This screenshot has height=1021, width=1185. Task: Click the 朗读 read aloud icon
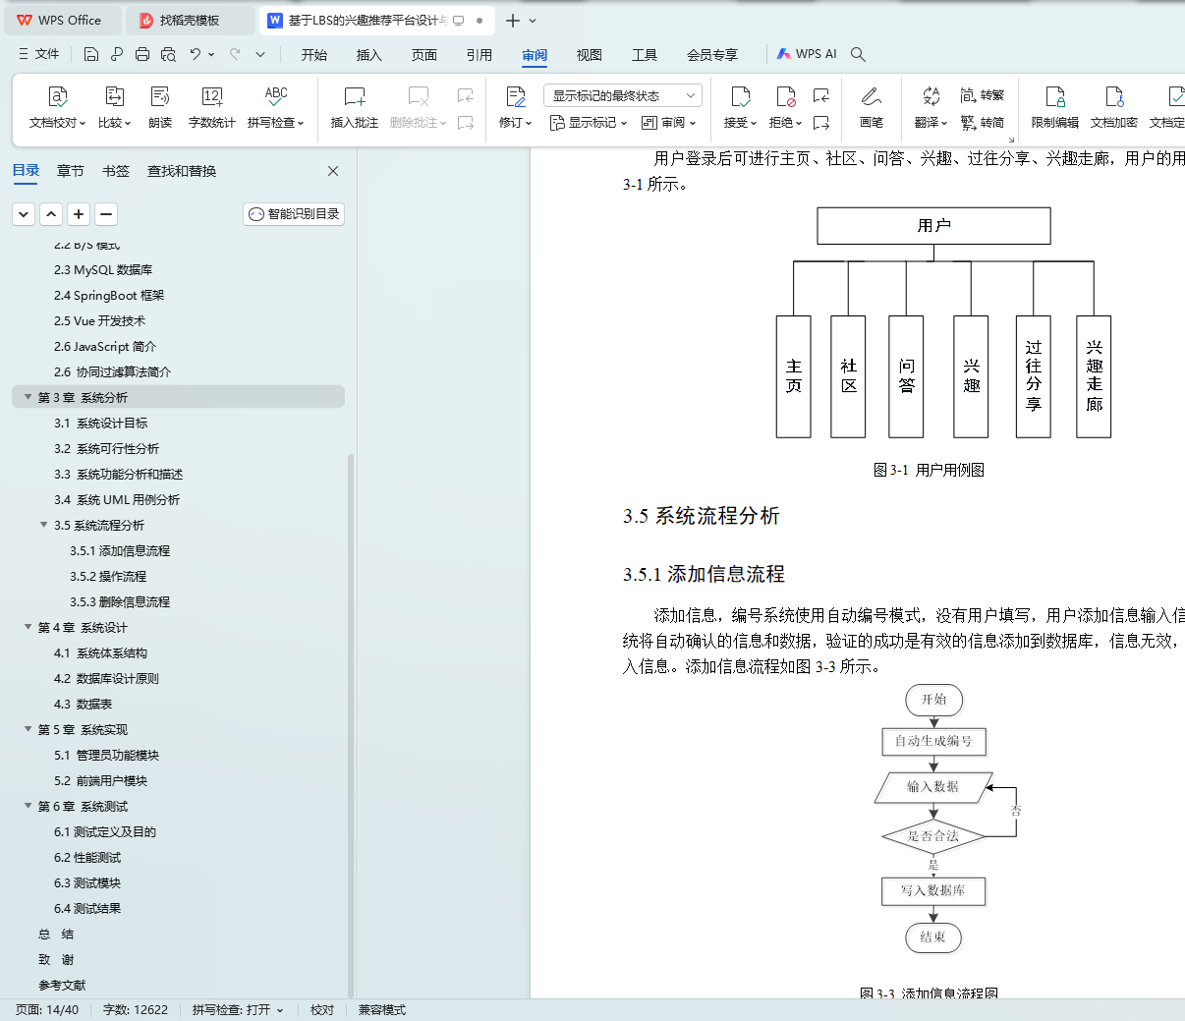(x=160, y=96)
